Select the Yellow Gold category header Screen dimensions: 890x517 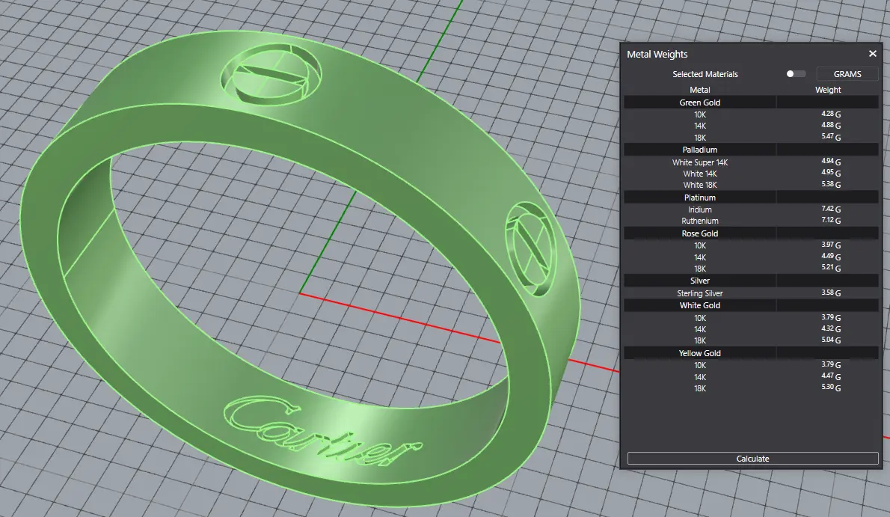[x=699, y=353]
